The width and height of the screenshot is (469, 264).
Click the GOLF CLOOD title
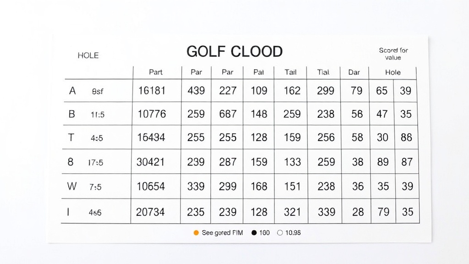234,52
